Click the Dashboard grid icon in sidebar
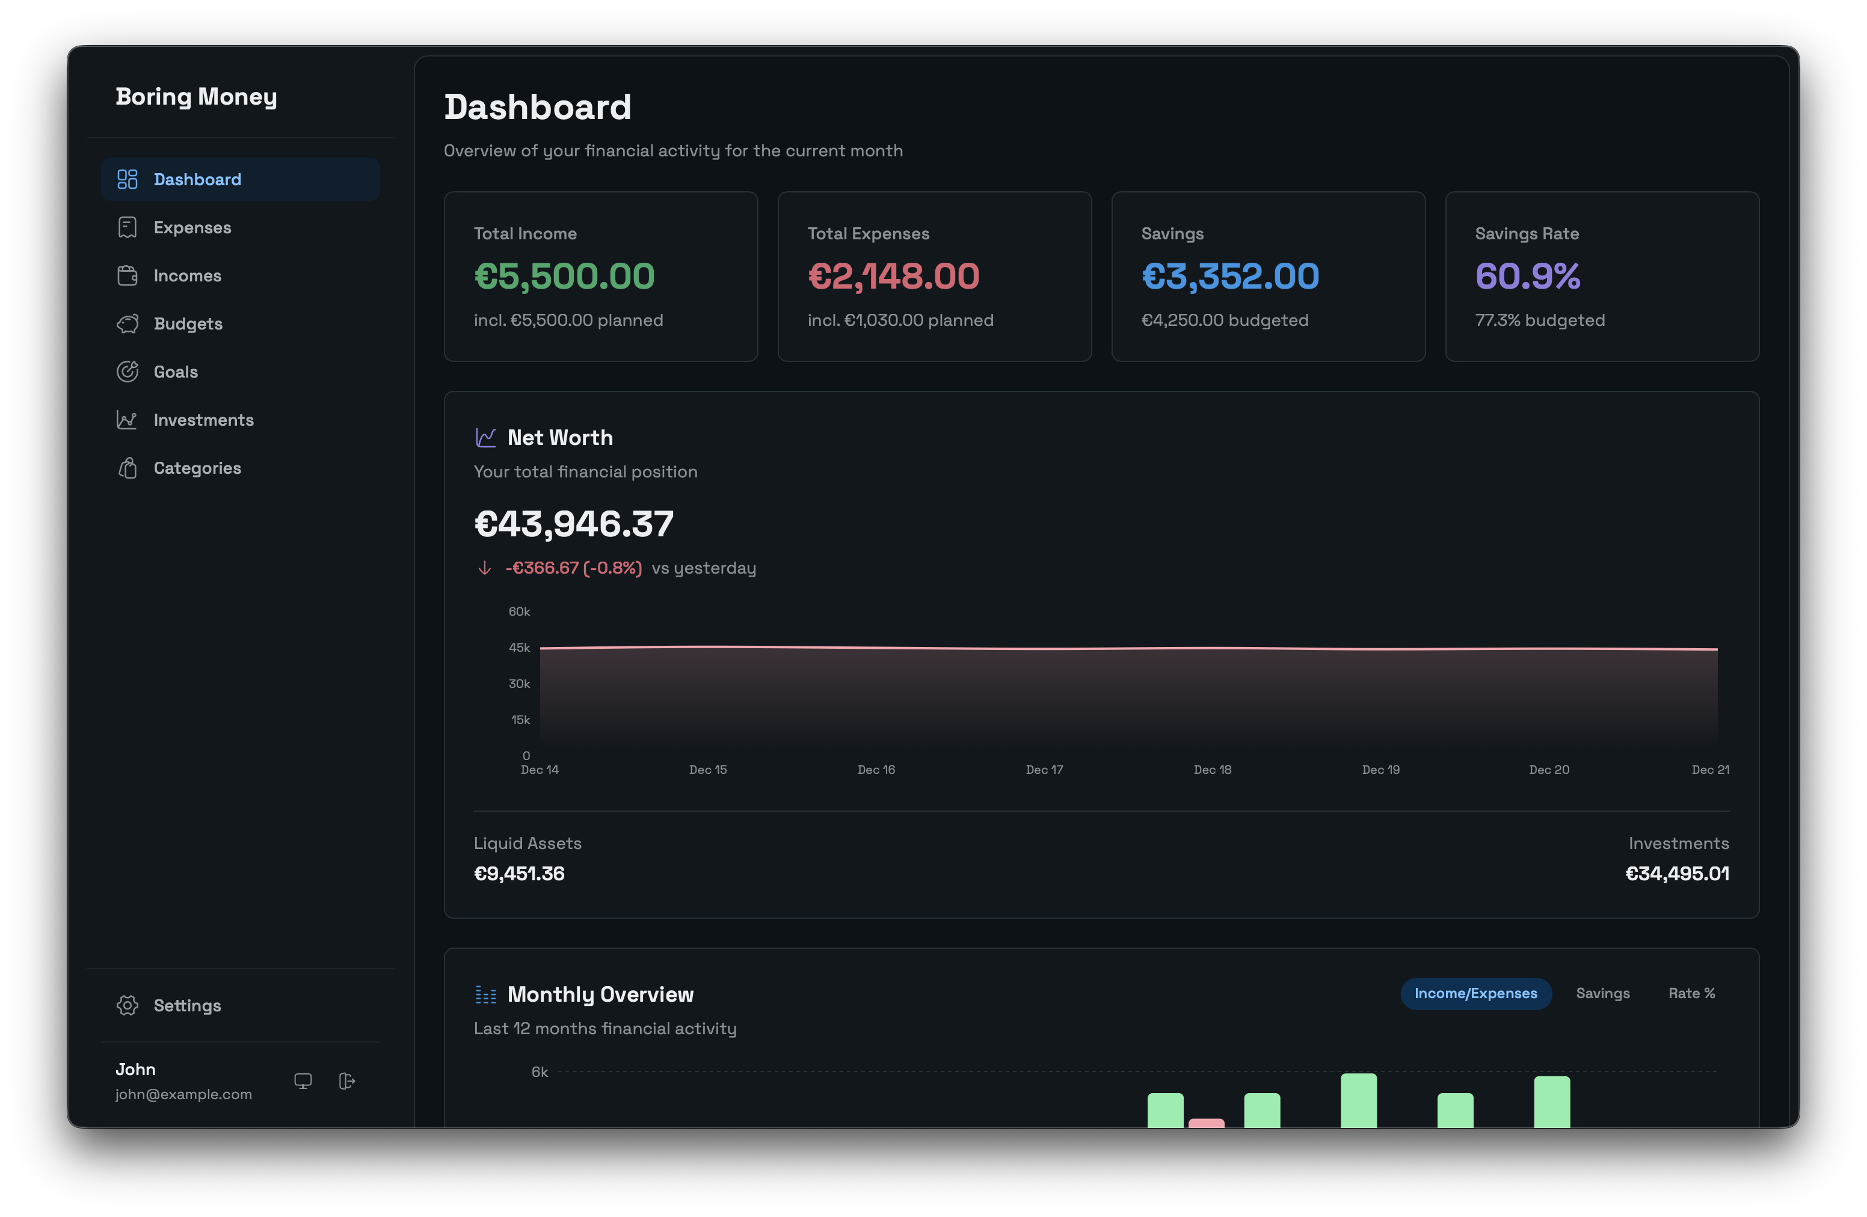This screenshot has width=1867, height=1217. click(x=127, y=180)
